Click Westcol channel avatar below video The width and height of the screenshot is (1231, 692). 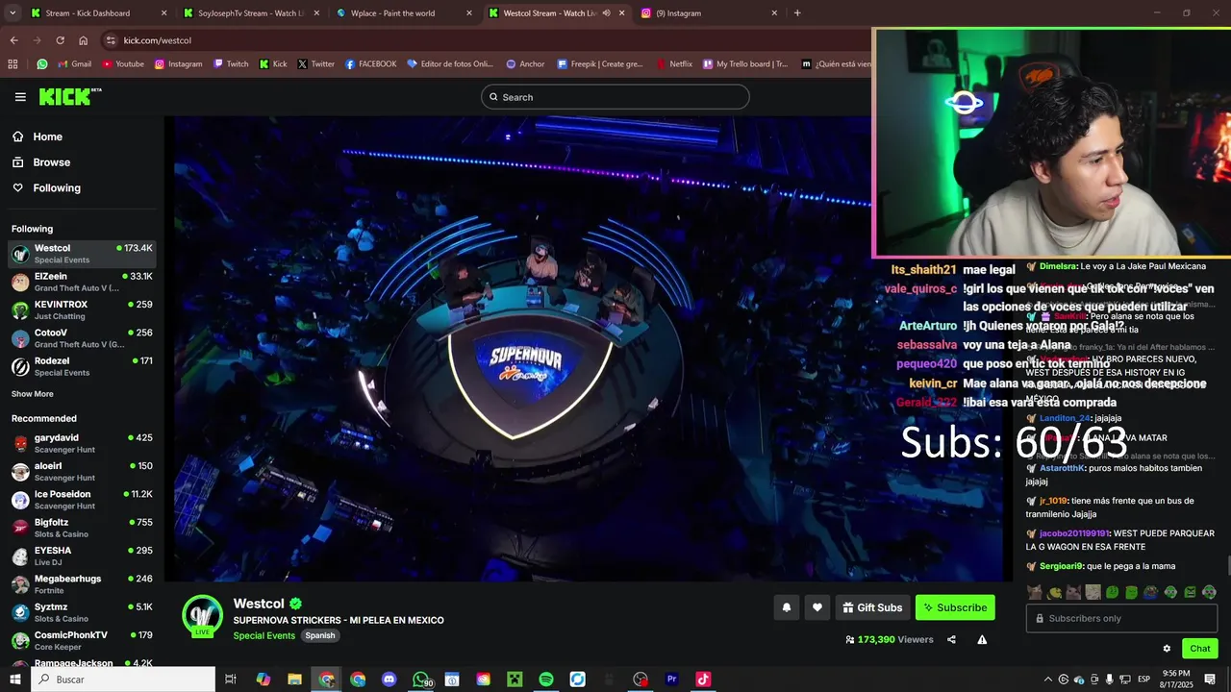[x=203, y=616]
